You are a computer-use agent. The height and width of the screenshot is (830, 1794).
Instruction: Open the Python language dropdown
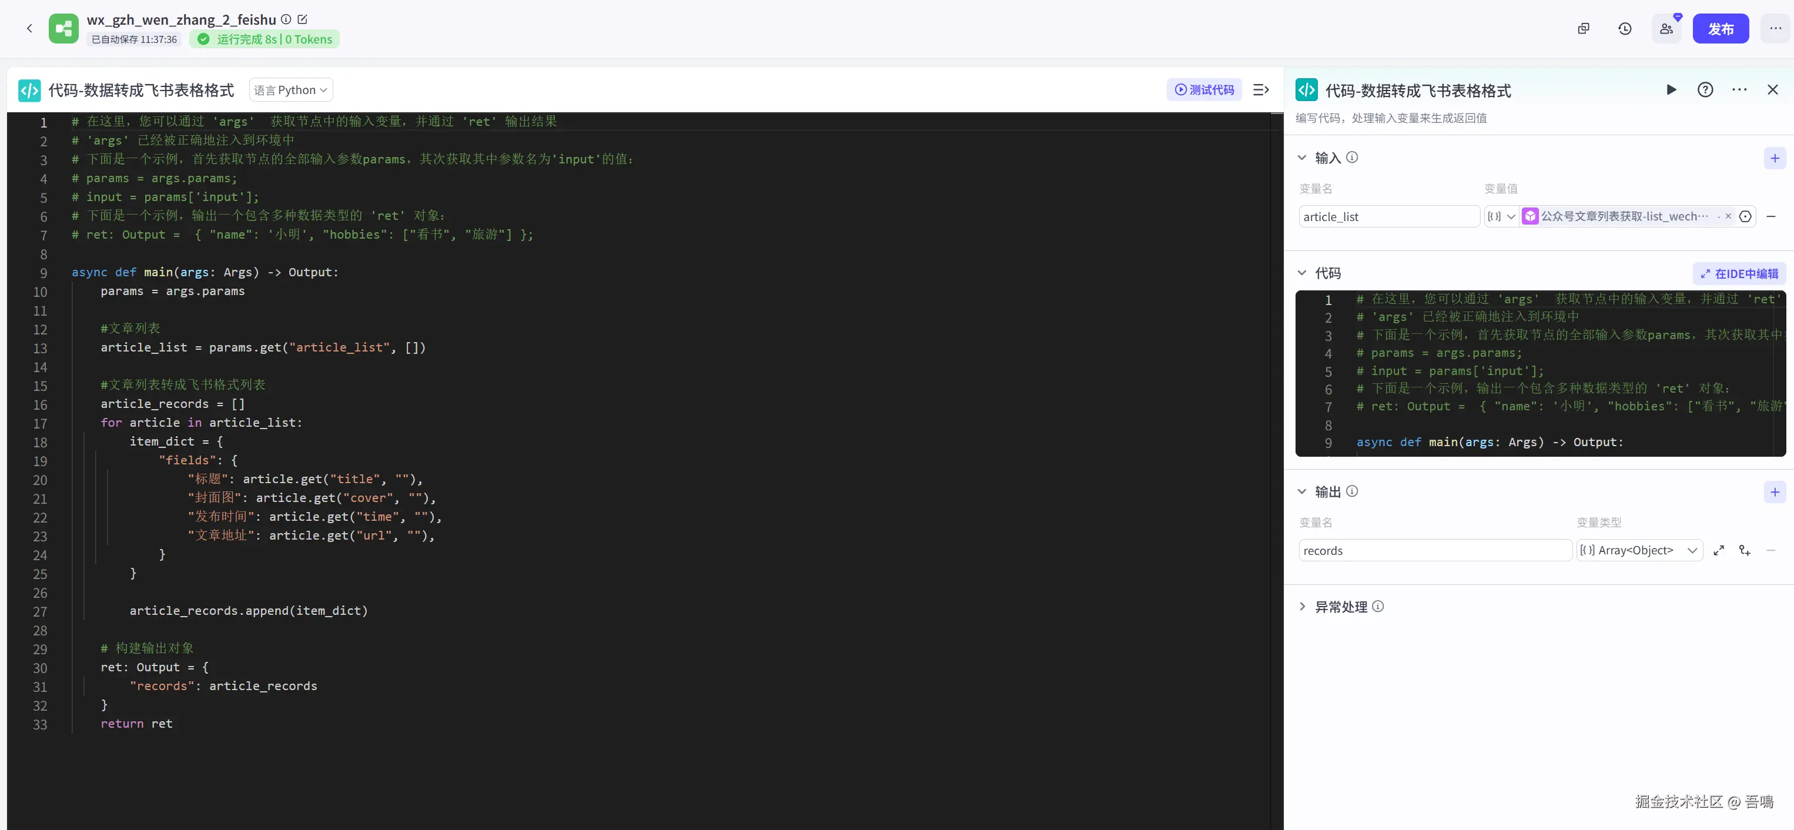[291, 90]
